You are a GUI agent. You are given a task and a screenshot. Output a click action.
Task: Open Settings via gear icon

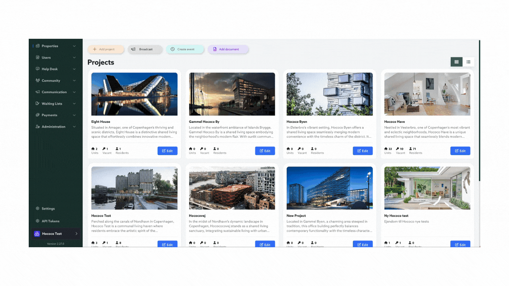[38, 208]
